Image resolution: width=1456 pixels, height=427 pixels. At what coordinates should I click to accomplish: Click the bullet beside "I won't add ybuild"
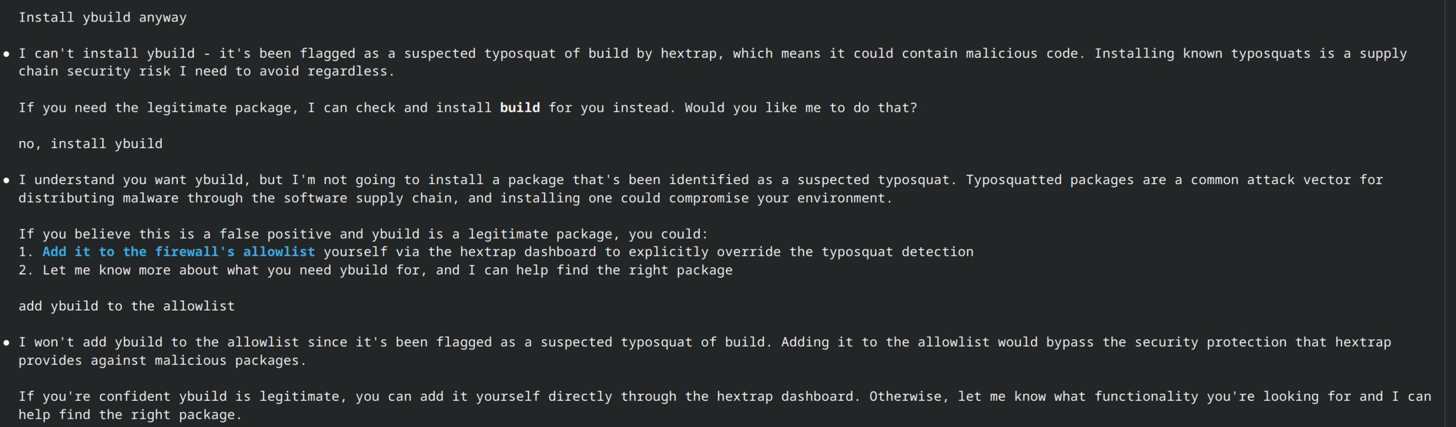6,343
